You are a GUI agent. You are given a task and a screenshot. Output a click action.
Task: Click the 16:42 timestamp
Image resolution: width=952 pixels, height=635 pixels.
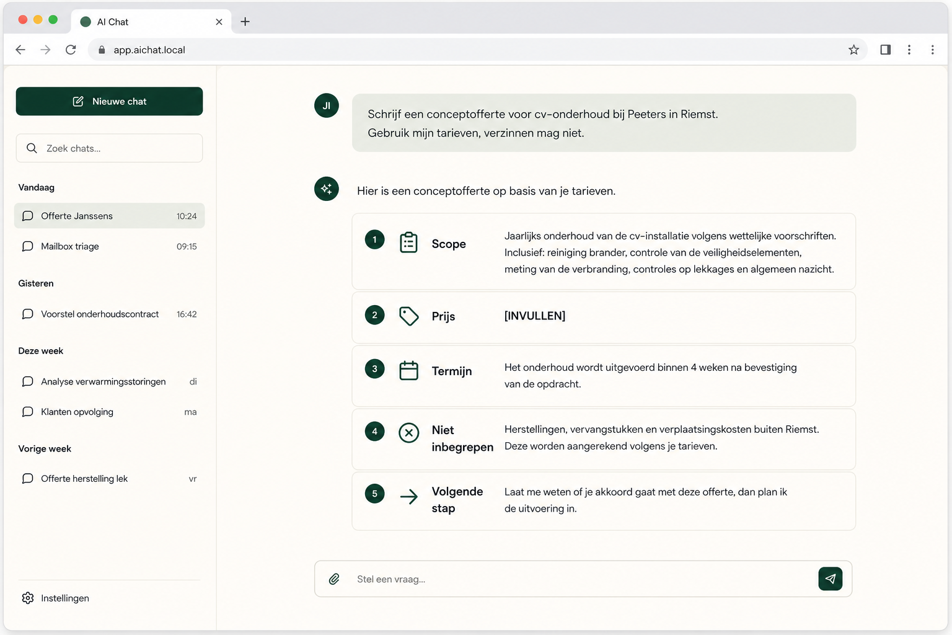coord(187,314)
